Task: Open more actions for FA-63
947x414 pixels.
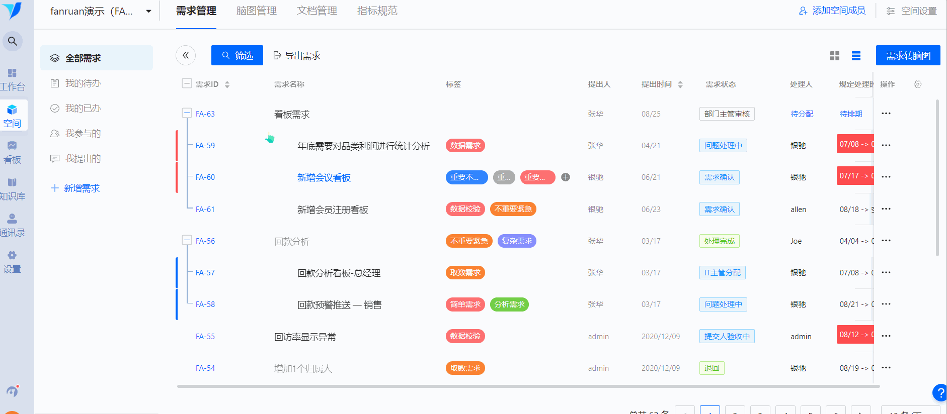Action: pos(886,114)
